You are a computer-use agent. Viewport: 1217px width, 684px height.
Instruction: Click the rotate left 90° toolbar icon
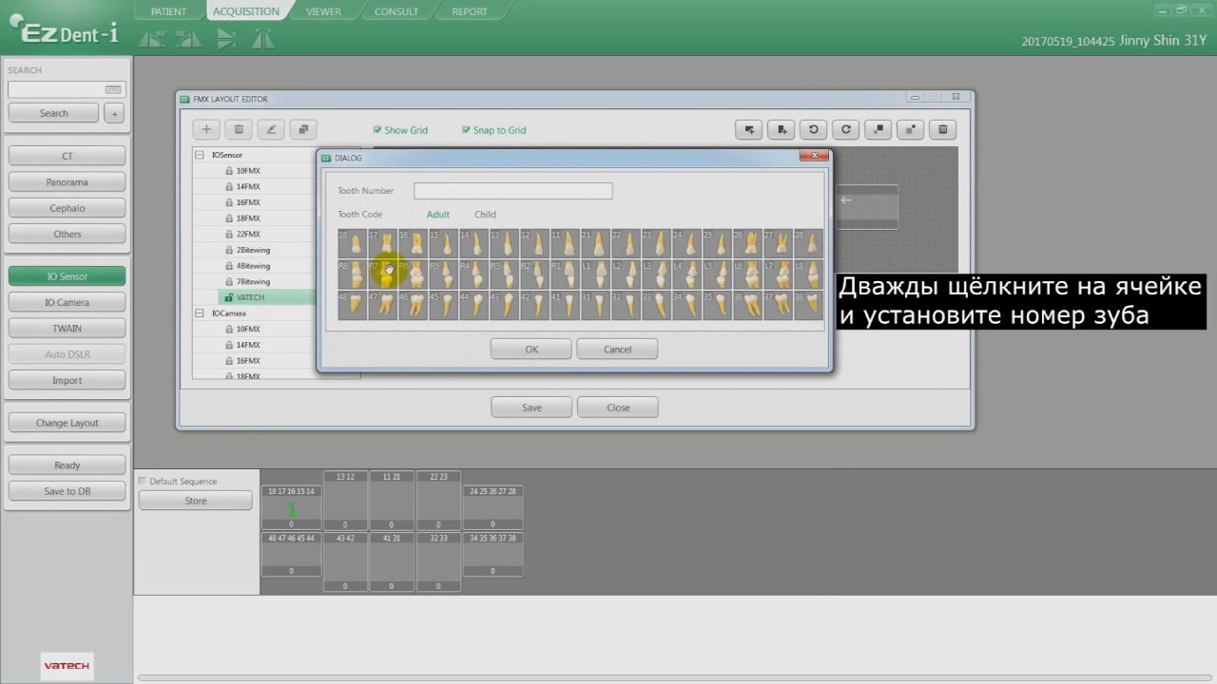(x=152, y=39)
